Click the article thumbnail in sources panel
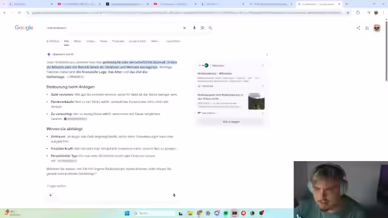The width and height of the screenshot is (388, 218). 256,101
